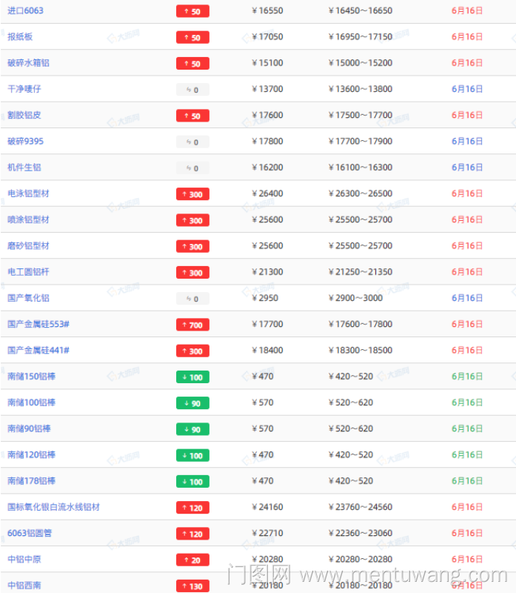Open the 南储178铝棒 product link

(31, 481)
